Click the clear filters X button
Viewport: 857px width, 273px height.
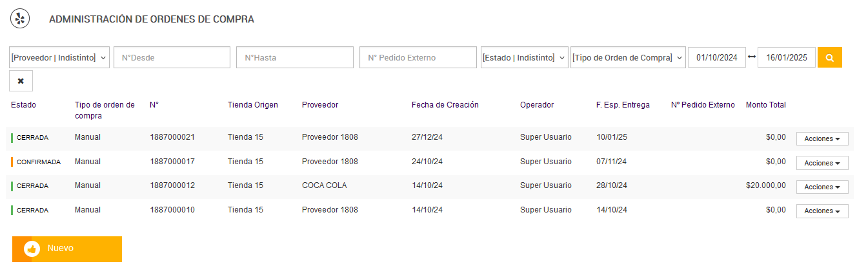click(21, 81)
